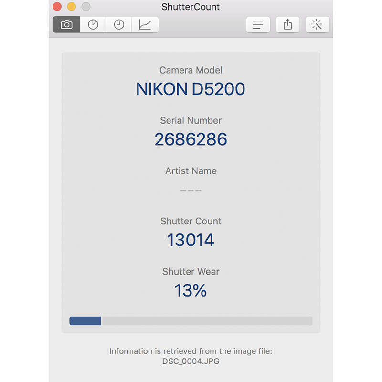
Task: Click the NIKON D5200 camera model text
Action: pyautogui.click(x=191, y=89)
